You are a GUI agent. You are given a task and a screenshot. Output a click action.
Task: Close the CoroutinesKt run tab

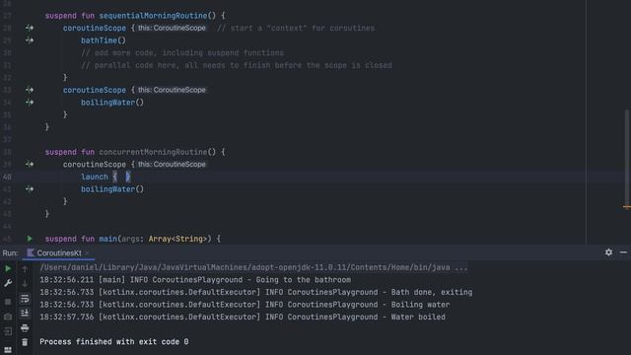click(x=87, y=252)
